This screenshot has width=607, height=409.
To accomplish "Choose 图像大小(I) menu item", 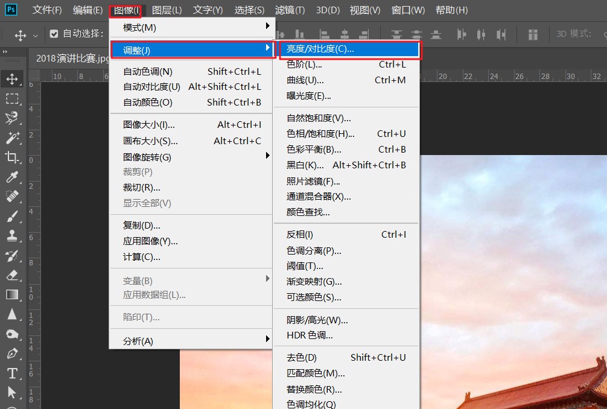I will pyautogui.click(x=192, y=125).
